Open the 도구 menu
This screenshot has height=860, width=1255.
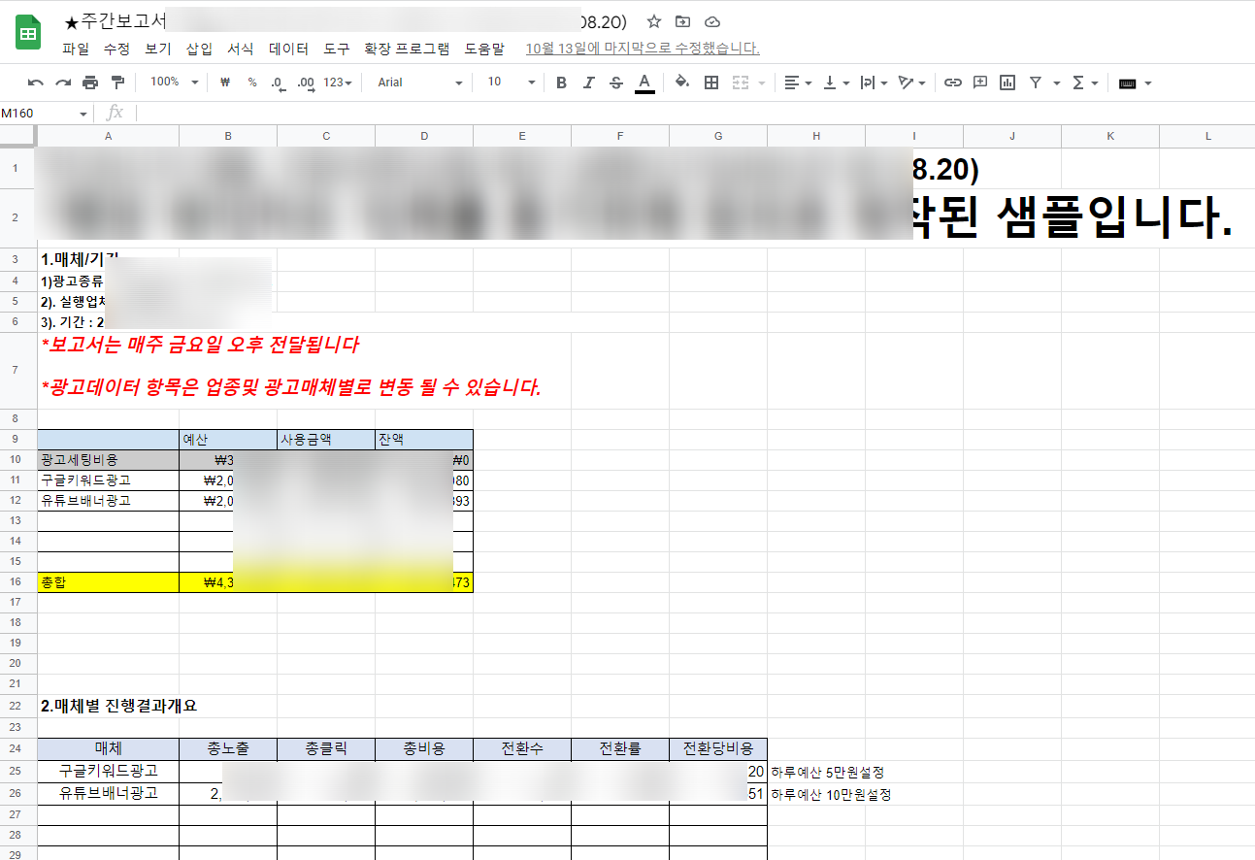coord(337,49)
